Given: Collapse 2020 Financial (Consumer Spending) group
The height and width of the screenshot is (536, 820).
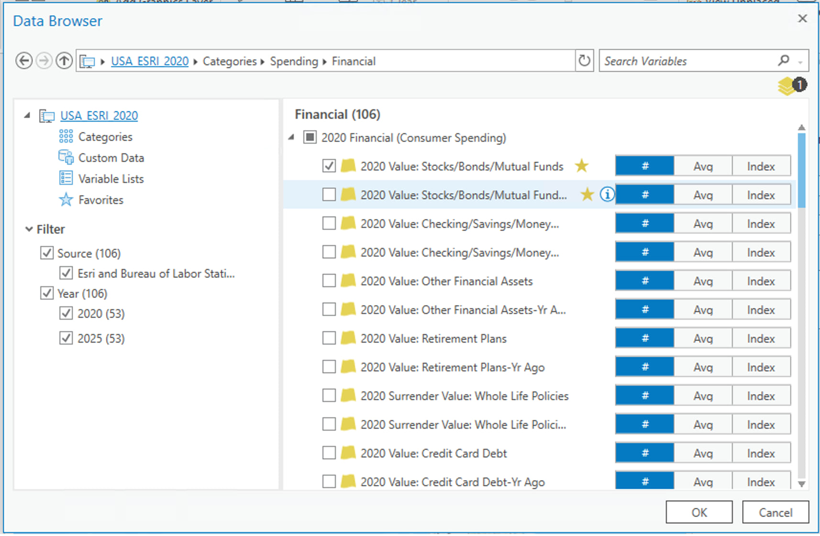Looking at the screenshot, I should (290, 137).
